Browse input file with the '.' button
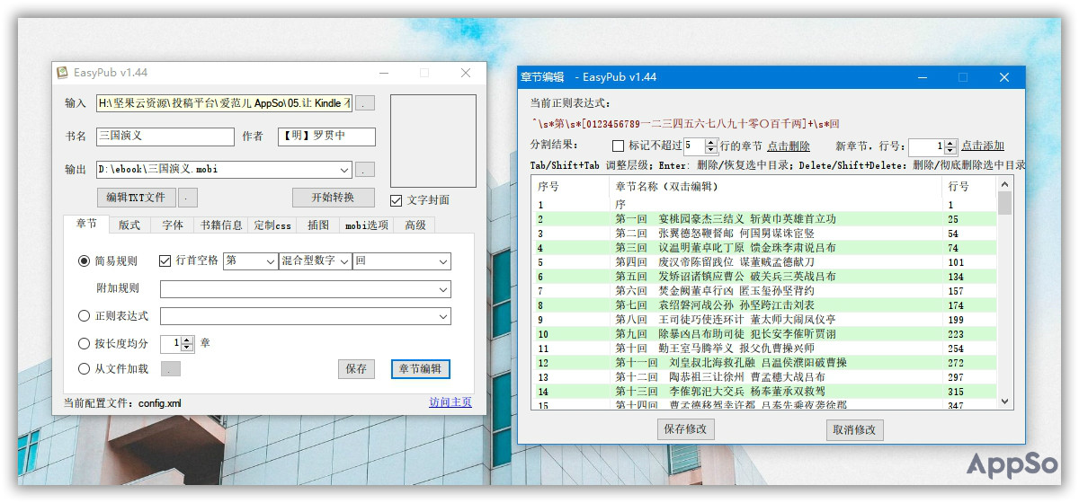Image resolution: width=1079 pixels, height=503 pixels. 366,103
